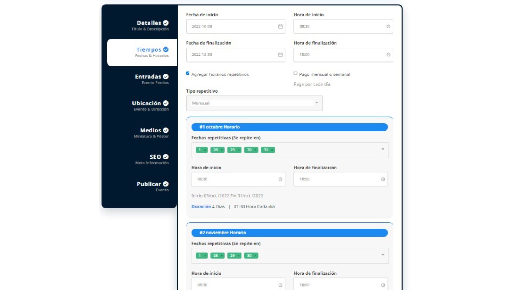This screenshot has width=516, height=290.
Task: Click the #2 noviembre Horario header bar
Action: coord(289,233)
